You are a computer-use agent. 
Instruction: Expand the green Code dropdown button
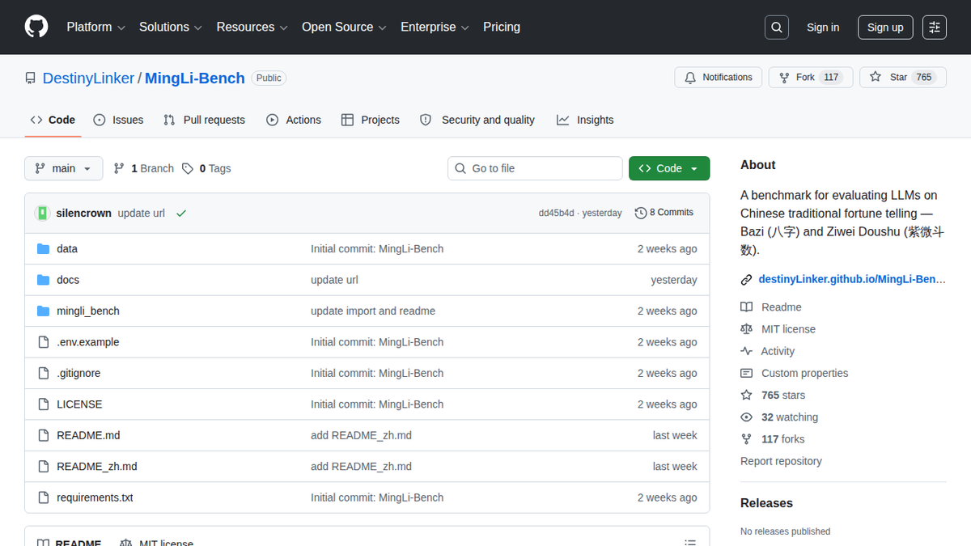click(x=669, y=168)
